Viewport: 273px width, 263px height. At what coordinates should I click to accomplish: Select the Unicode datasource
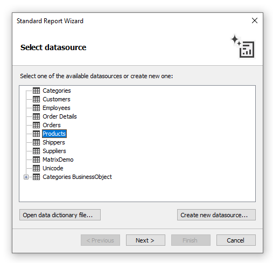[53, 168]
